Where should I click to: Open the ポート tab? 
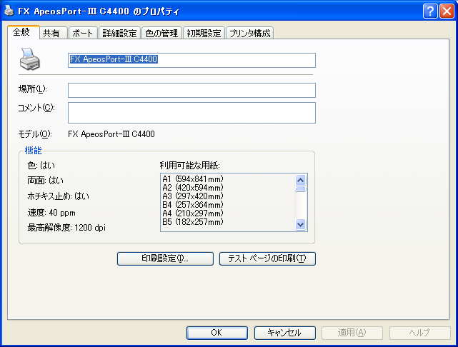[83, 33]
